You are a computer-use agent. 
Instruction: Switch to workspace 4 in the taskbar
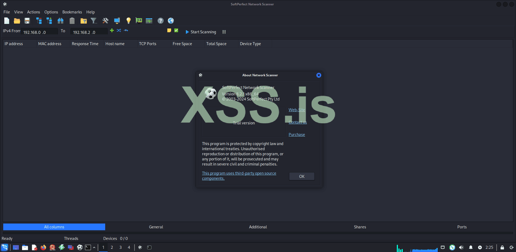[x=129, y=247]
